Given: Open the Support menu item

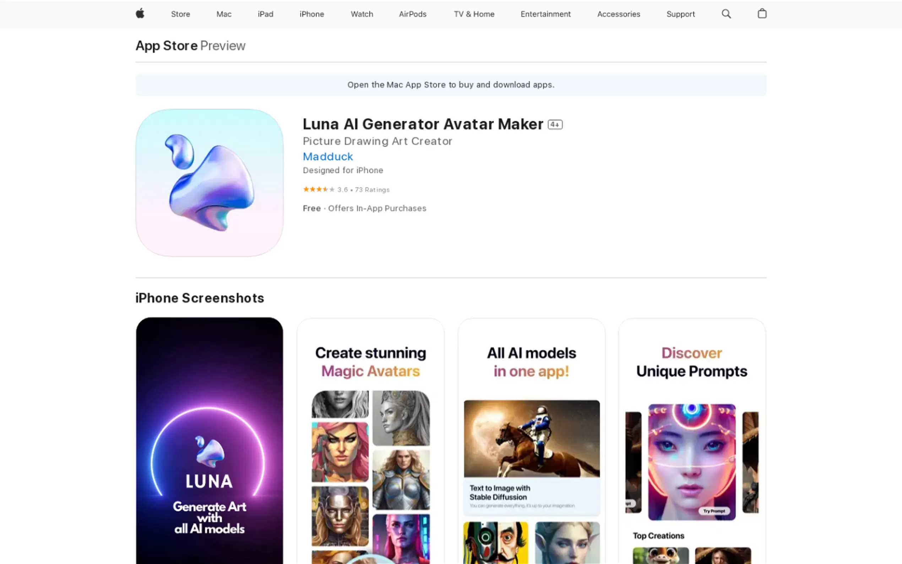Looking at the screenshot, I should coord(680,14).
